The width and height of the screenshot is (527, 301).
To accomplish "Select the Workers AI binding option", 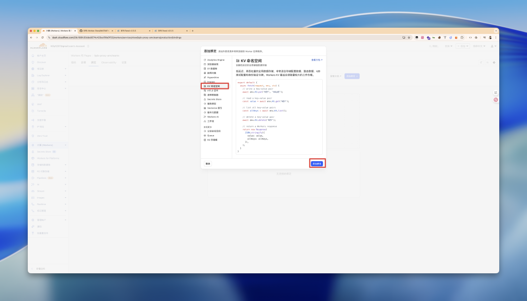I will tap(213, 117).
